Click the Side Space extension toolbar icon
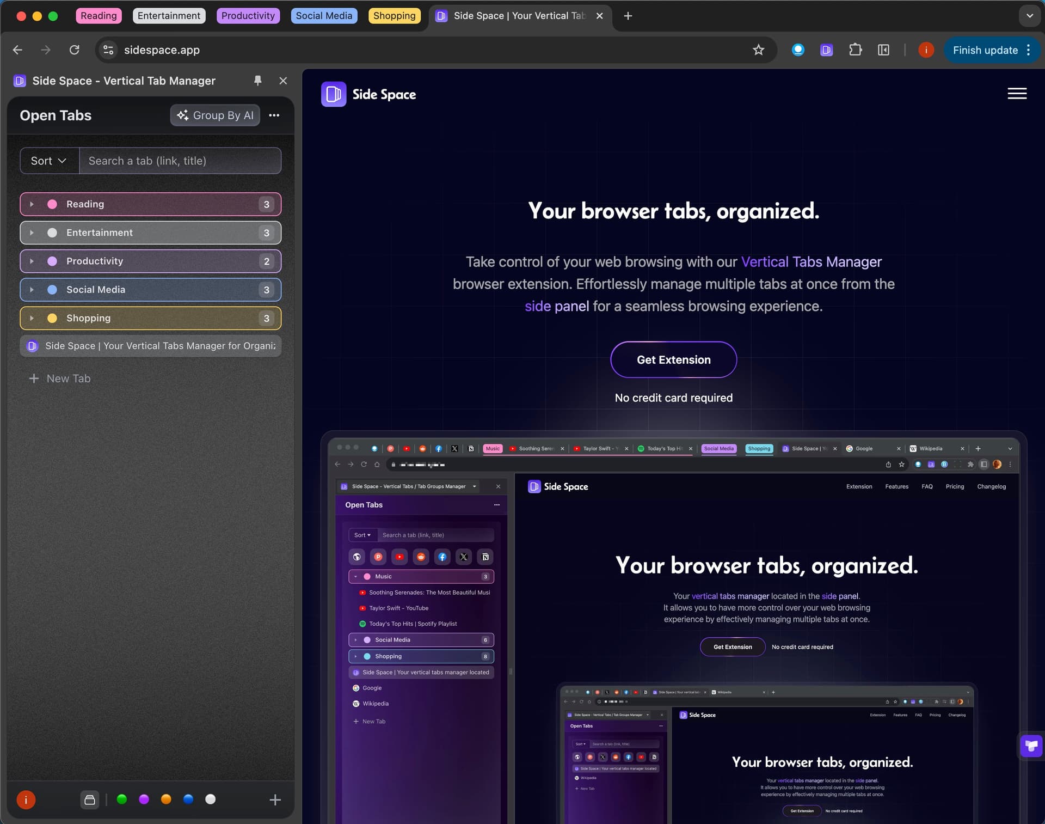 826,50
